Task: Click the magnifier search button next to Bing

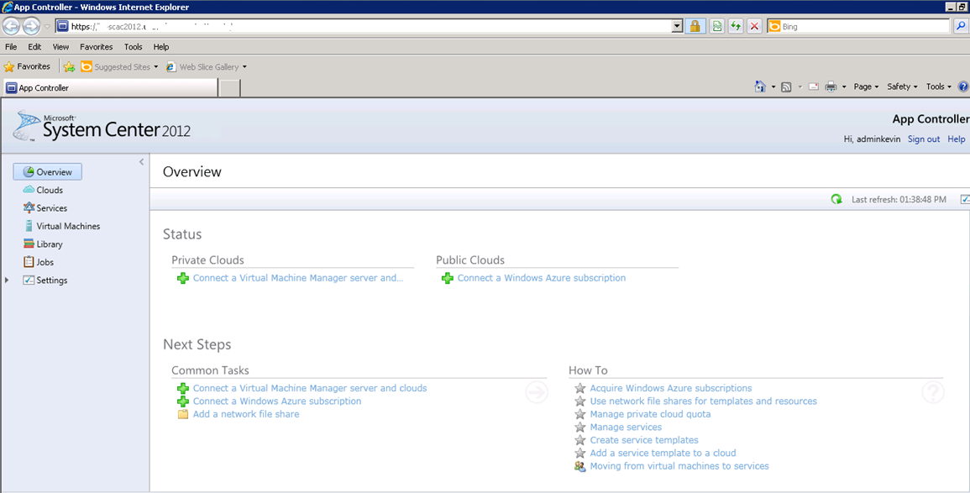Action: (961, 26)
